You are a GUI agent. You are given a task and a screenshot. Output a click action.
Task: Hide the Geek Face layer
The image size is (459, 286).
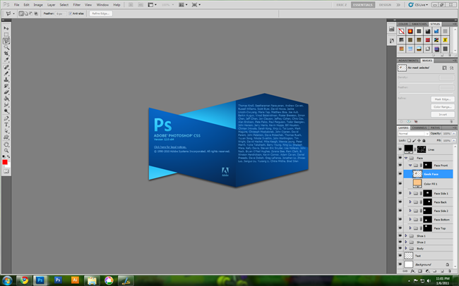click(x=400, y=174)
